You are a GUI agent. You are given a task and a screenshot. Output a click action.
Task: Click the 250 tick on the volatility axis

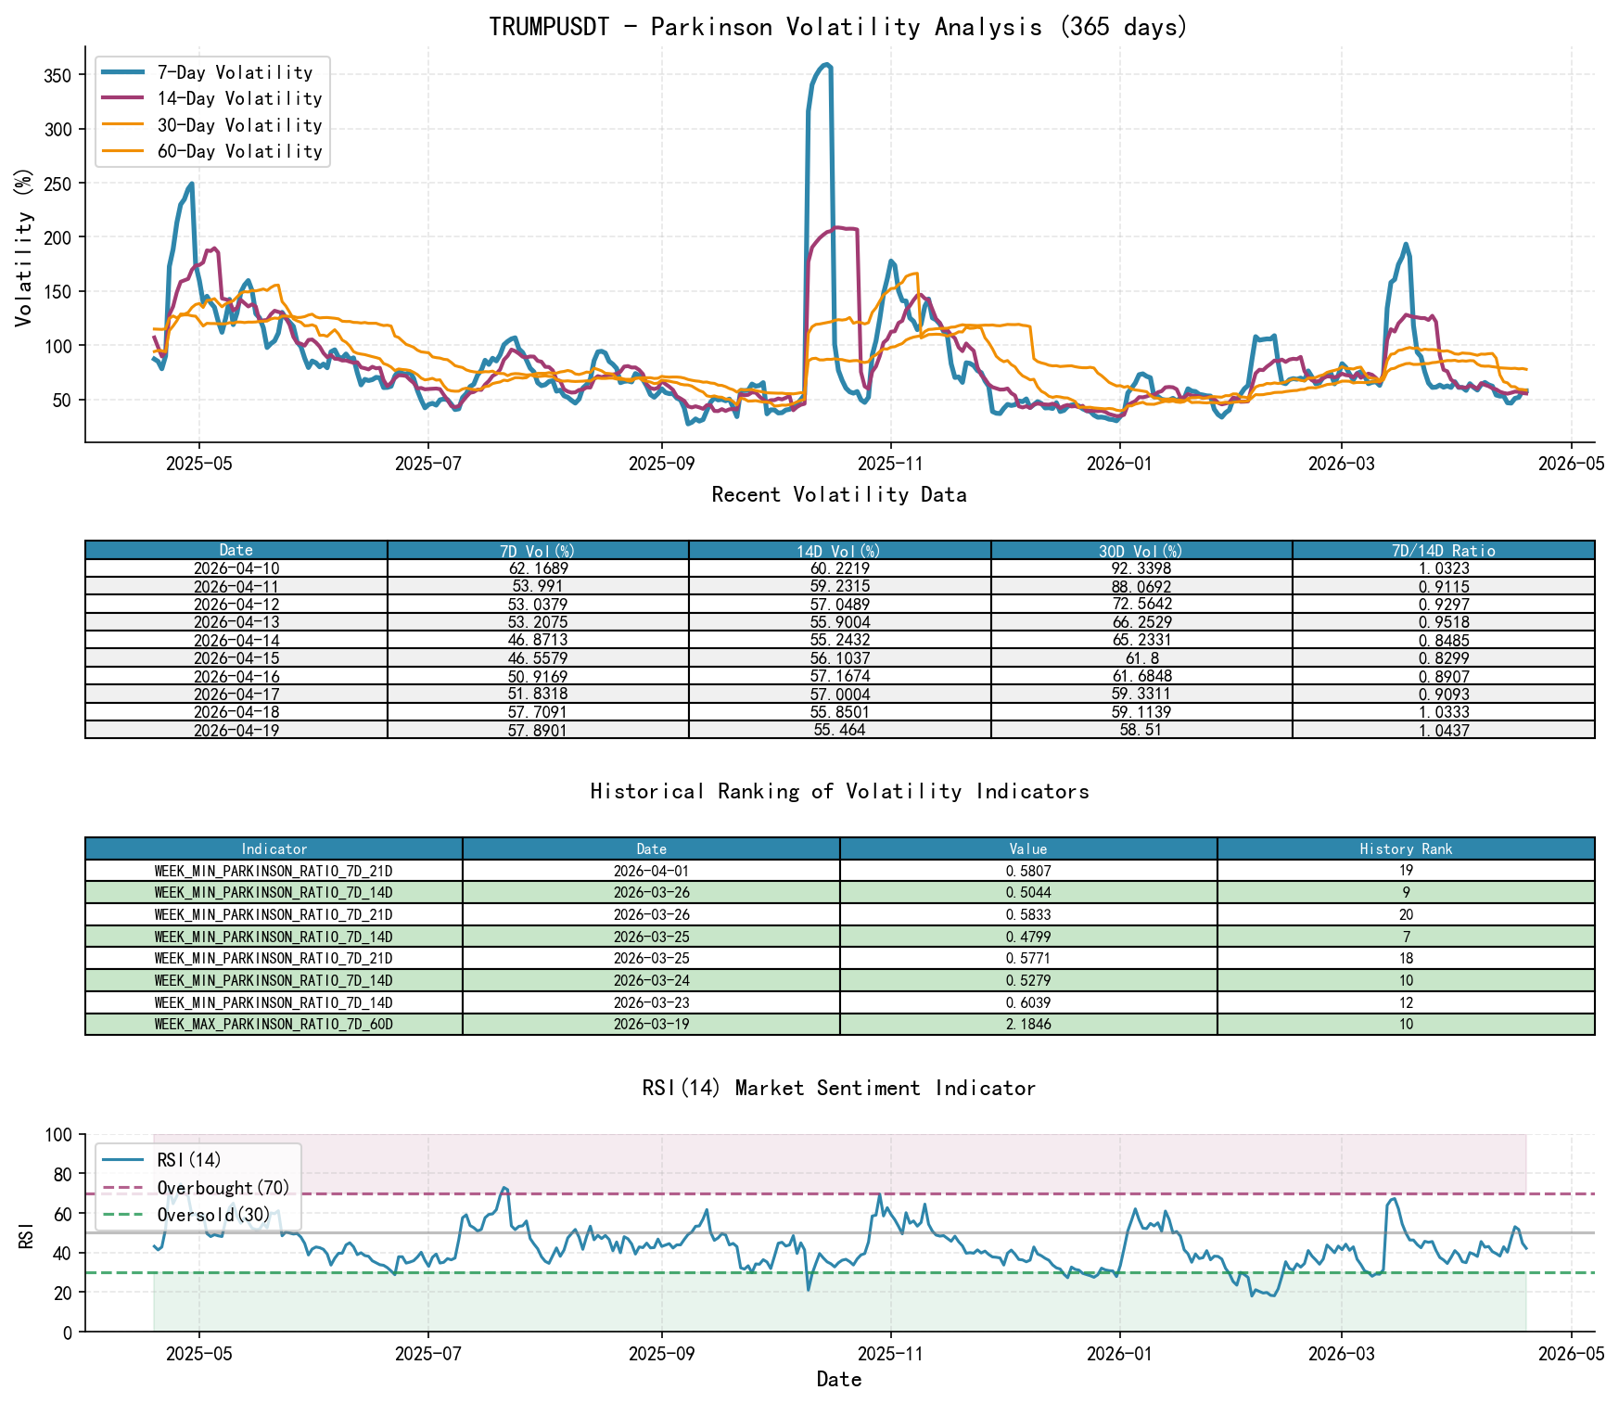[x=57, y=184]
